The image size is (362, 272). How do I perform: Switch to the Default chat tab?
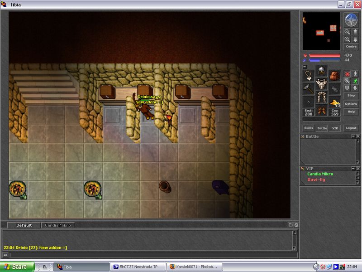24,225
